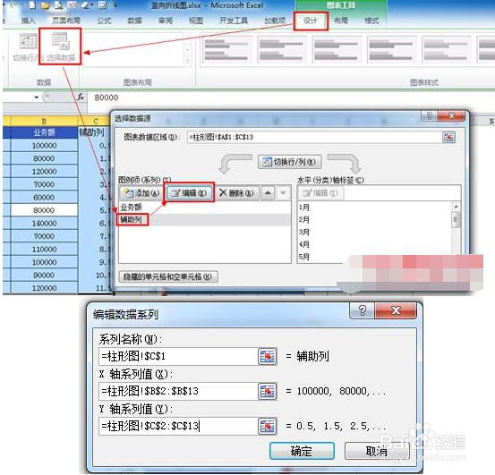Image resolution: width=495 pixels, height=475 pixels.
Task: Click the help question mark in Edit Series dialog
Action: (362, 310)
